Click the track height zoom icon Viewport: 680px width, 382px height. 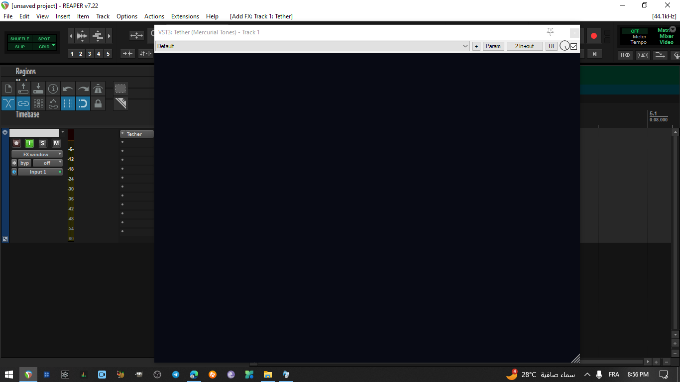(x=98, y=36)
